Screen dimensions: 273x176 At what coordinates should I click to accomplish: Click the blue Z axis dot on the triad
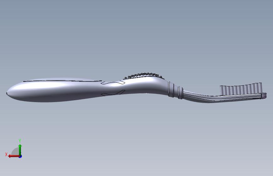pos(20,157)
